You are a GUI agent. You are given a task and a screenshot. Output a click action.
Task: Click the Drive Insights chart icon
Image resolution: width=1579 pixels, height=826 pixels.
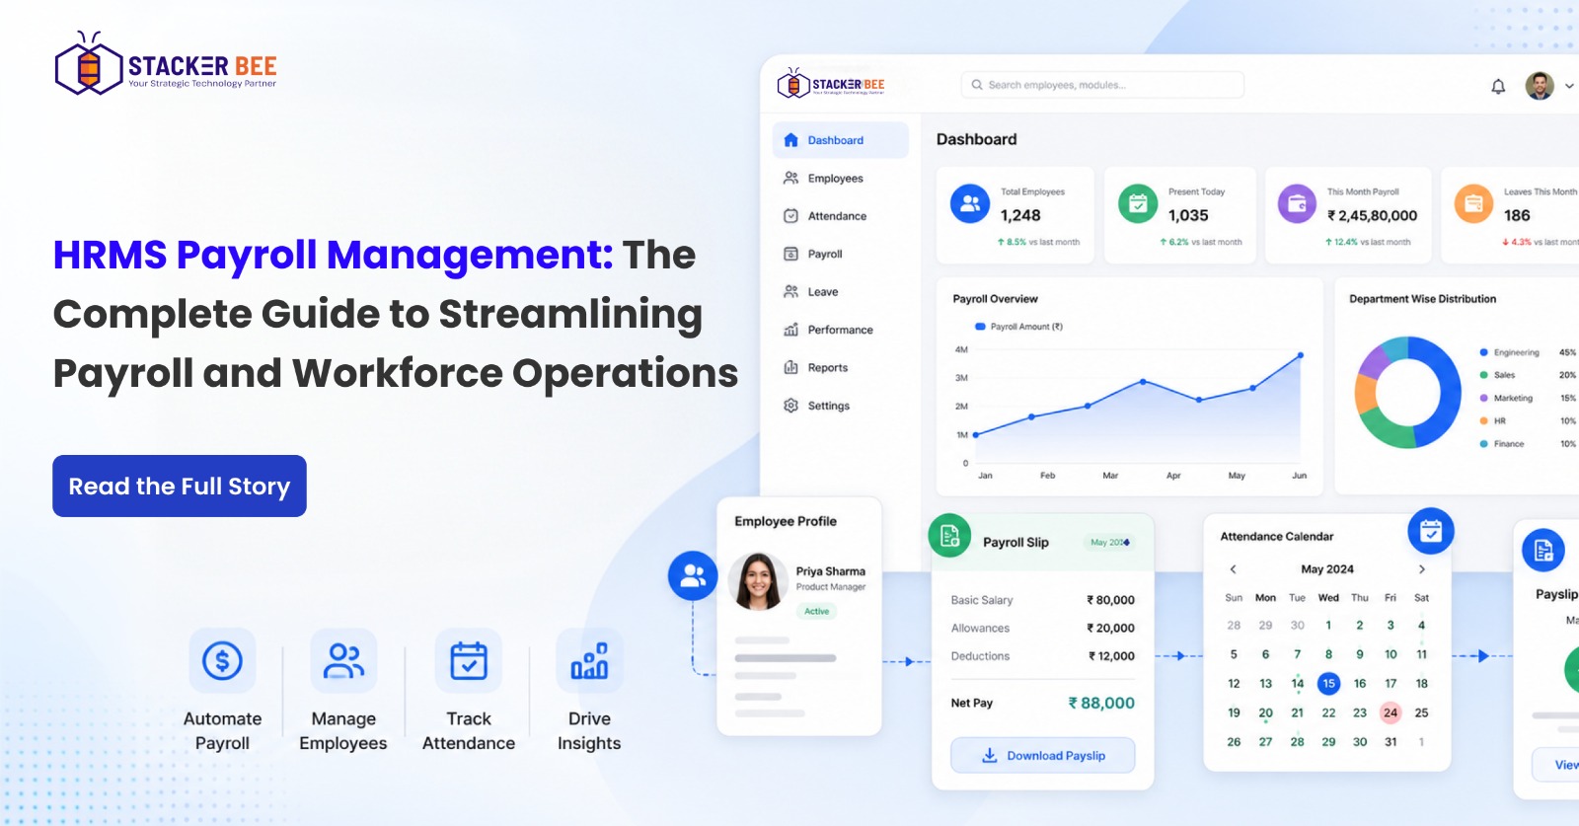tap(589, 660)
